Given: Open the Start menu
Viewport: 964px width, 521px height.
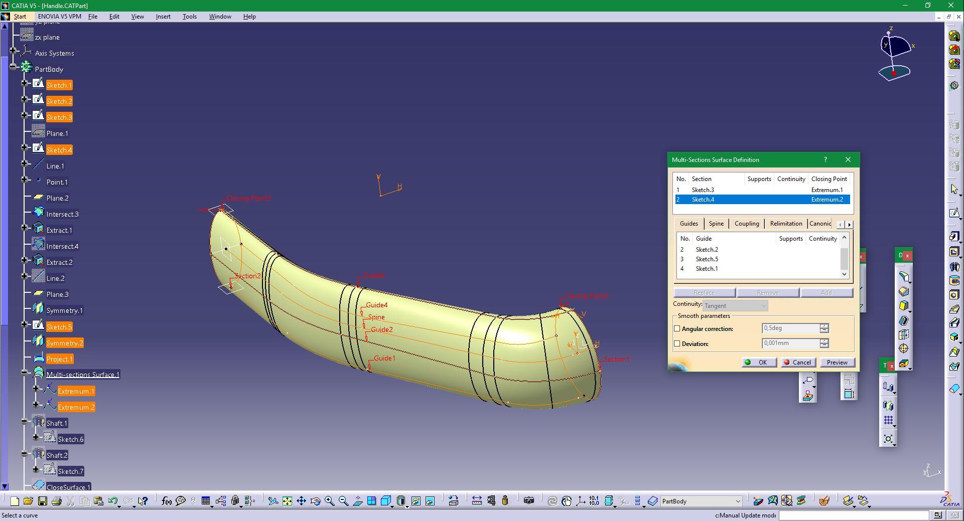Looking at the screenshot, I should click(x=20, y=17).
